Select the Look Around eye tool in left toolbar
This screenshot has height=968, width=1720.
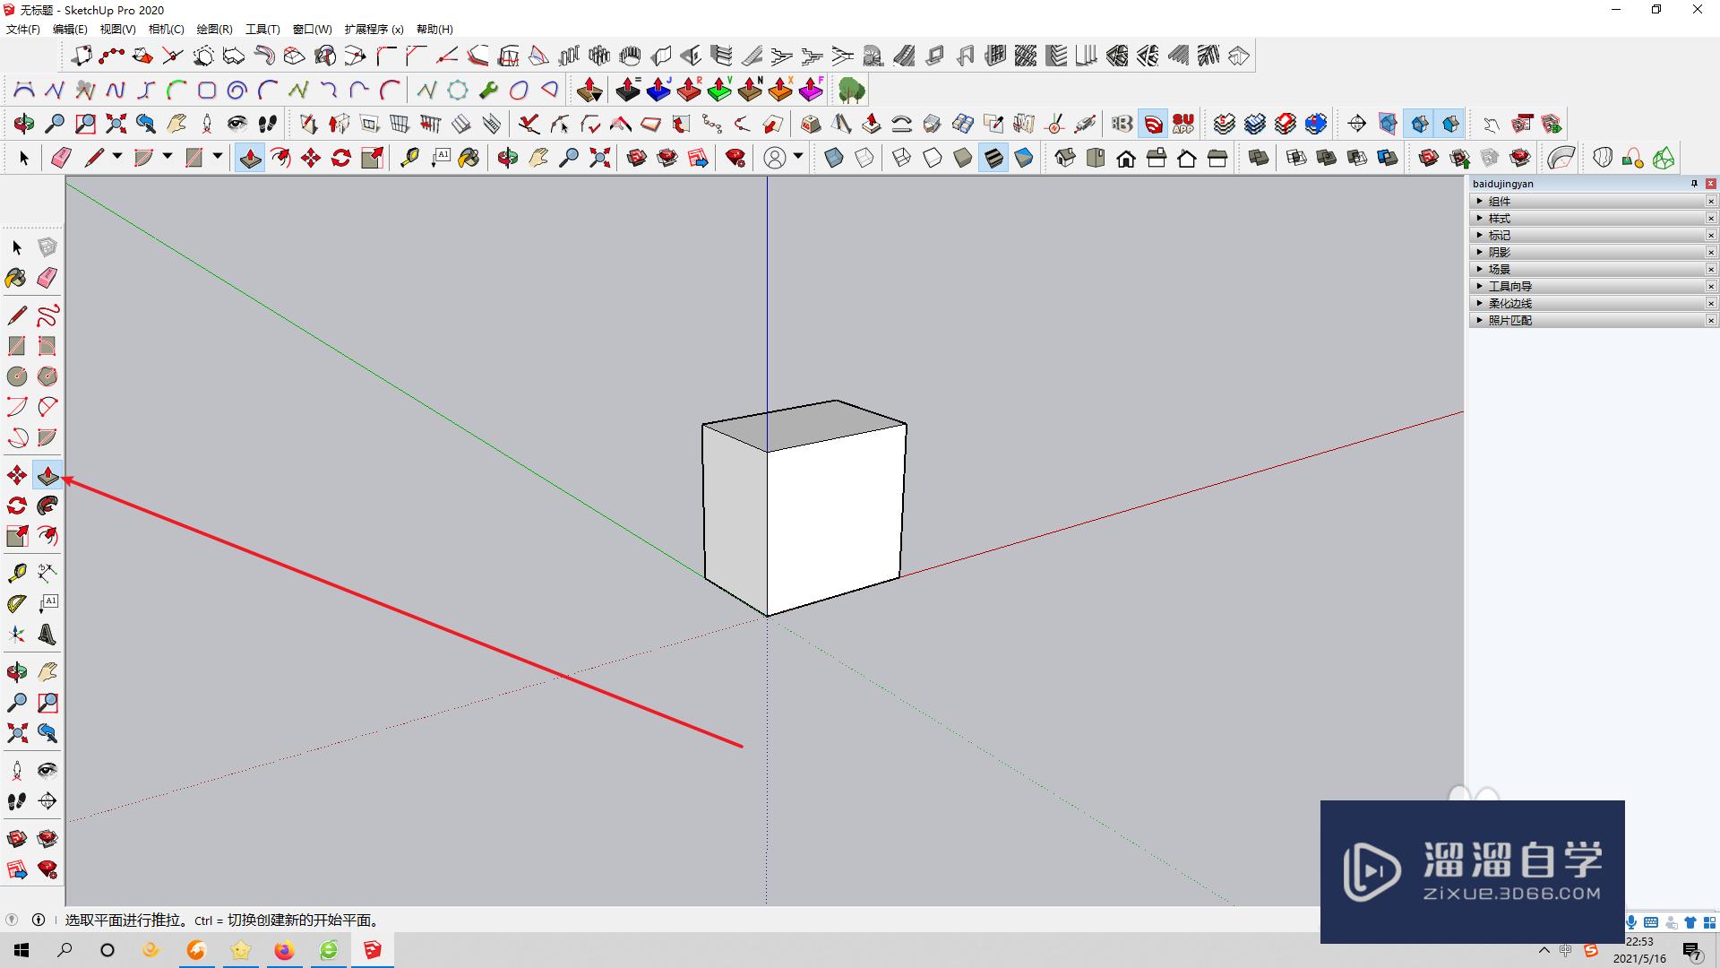(x=47, y=771)
